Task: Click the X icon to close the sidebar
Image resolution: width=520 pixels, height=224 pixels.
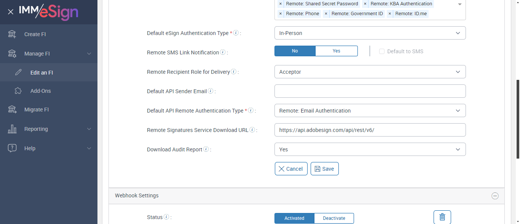Action: [x=11, y=12]
